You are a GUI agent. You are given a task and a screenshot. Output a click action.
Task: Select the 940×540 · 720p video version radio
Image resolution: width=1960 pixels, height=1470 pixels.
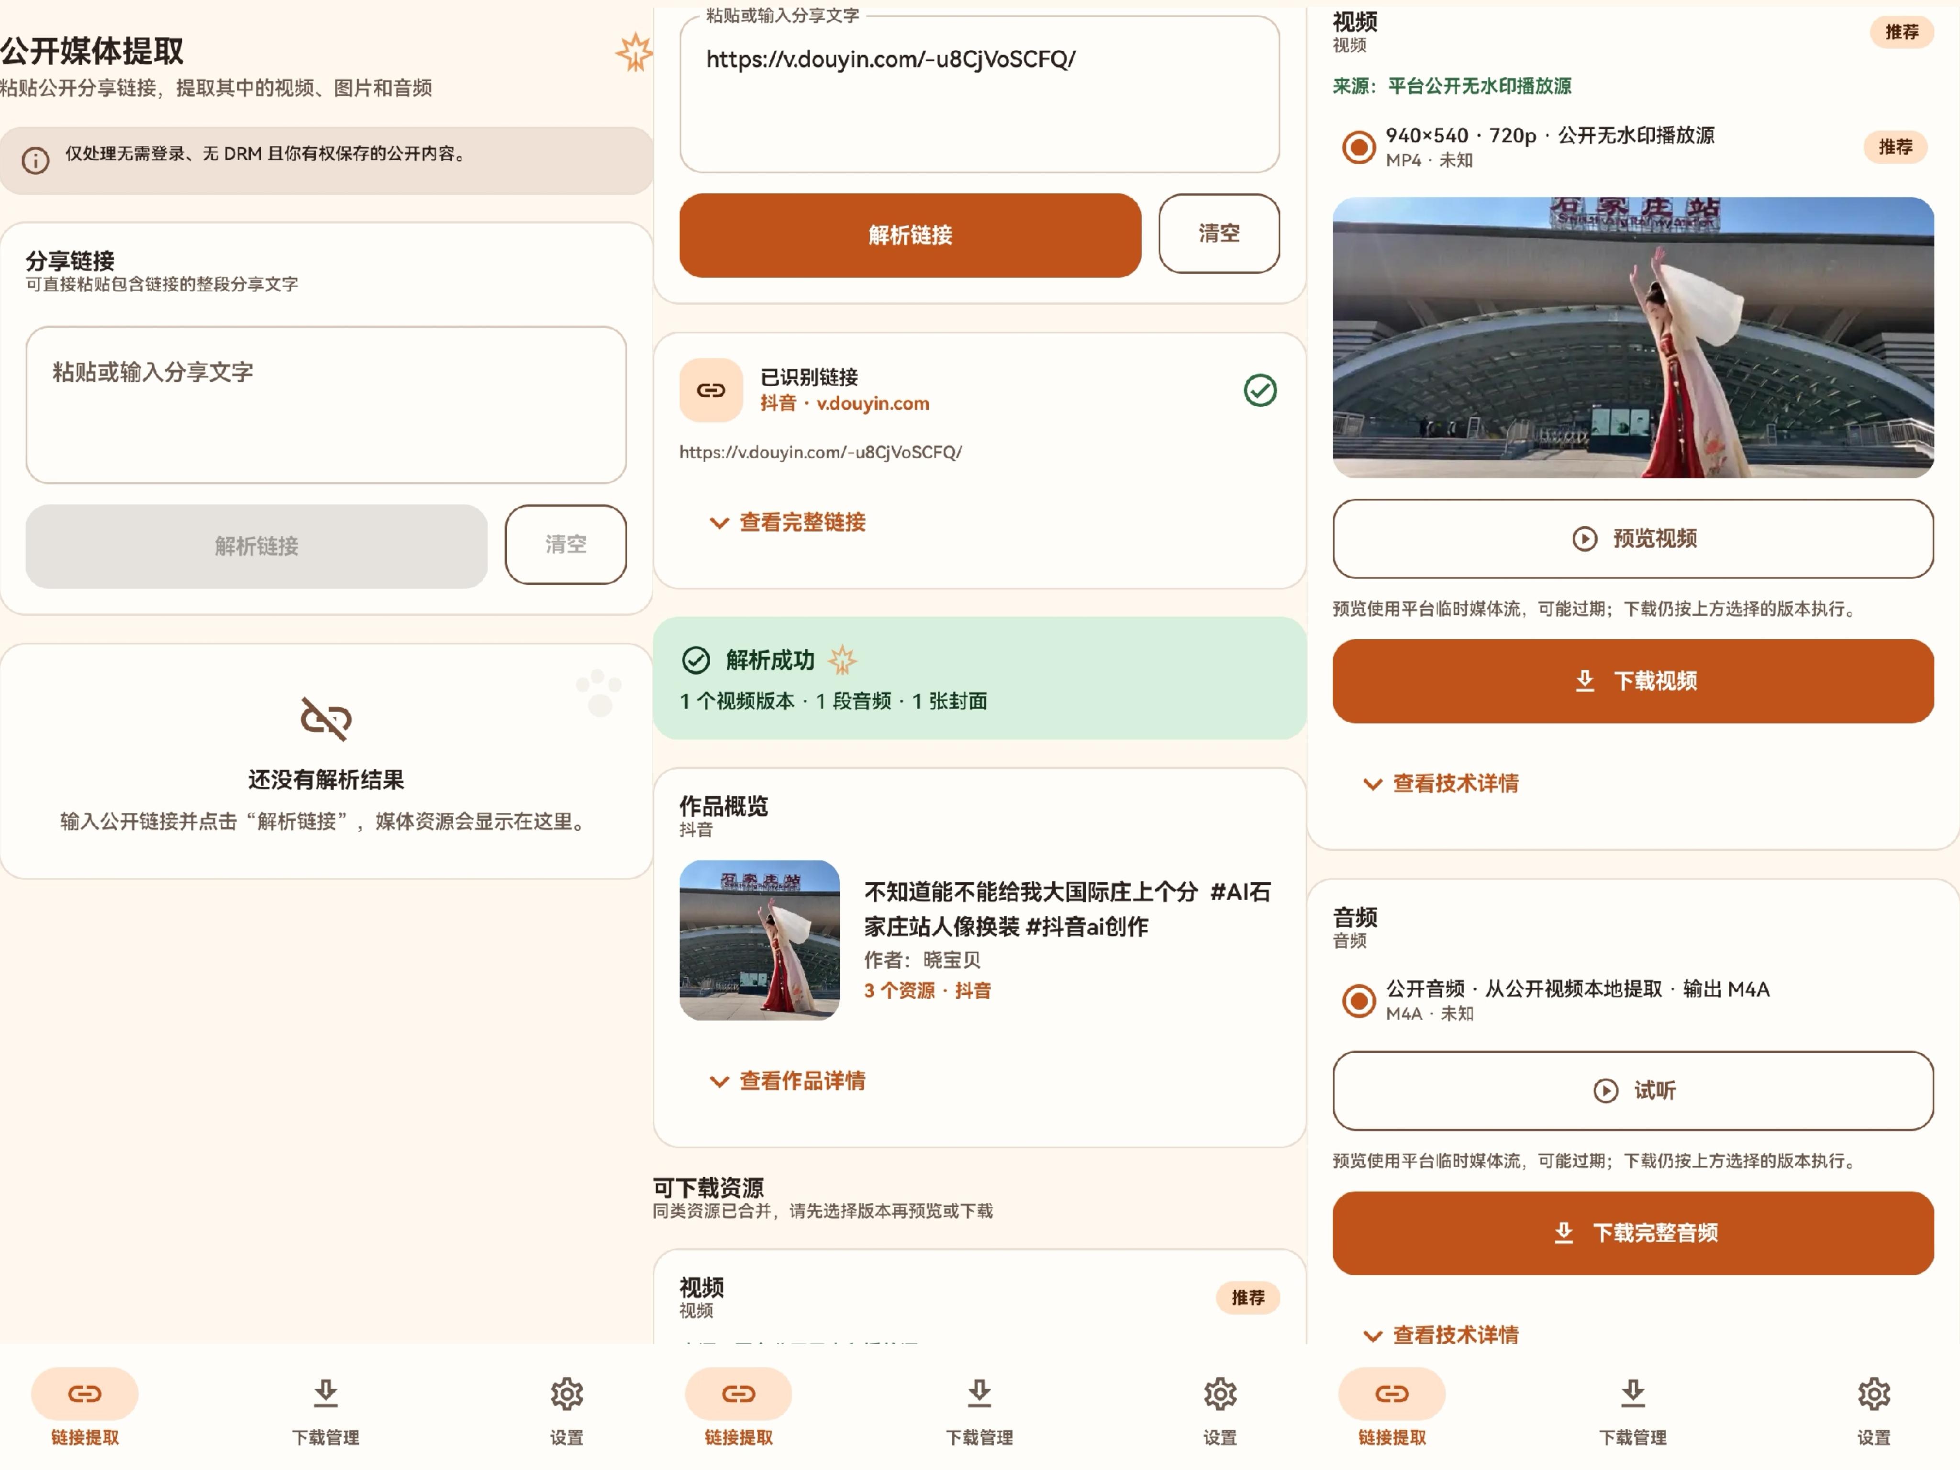click(1359, 147)
